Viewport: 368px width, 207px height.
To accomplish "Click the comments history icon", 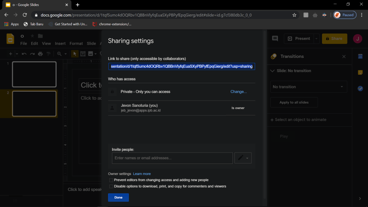I will point(275,38).
